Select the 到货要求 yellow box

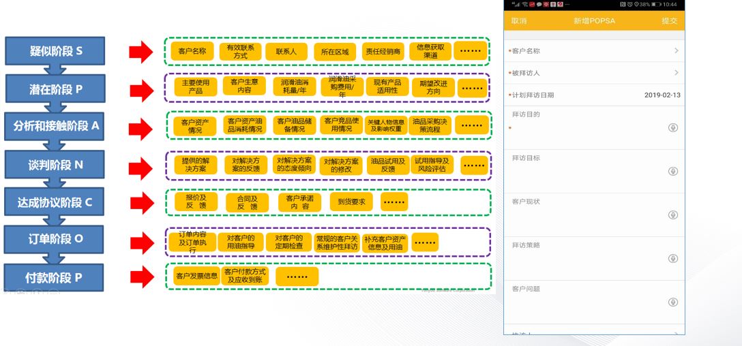(x=351, y=202)
